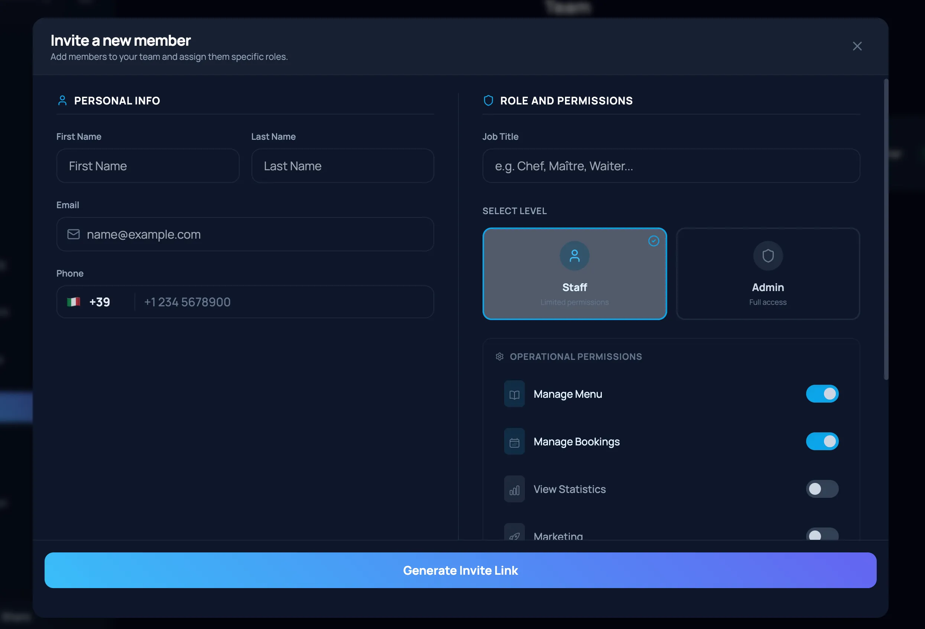Click the 'Full access' text under Admin

pyautogui.click(x=768, y=302)
